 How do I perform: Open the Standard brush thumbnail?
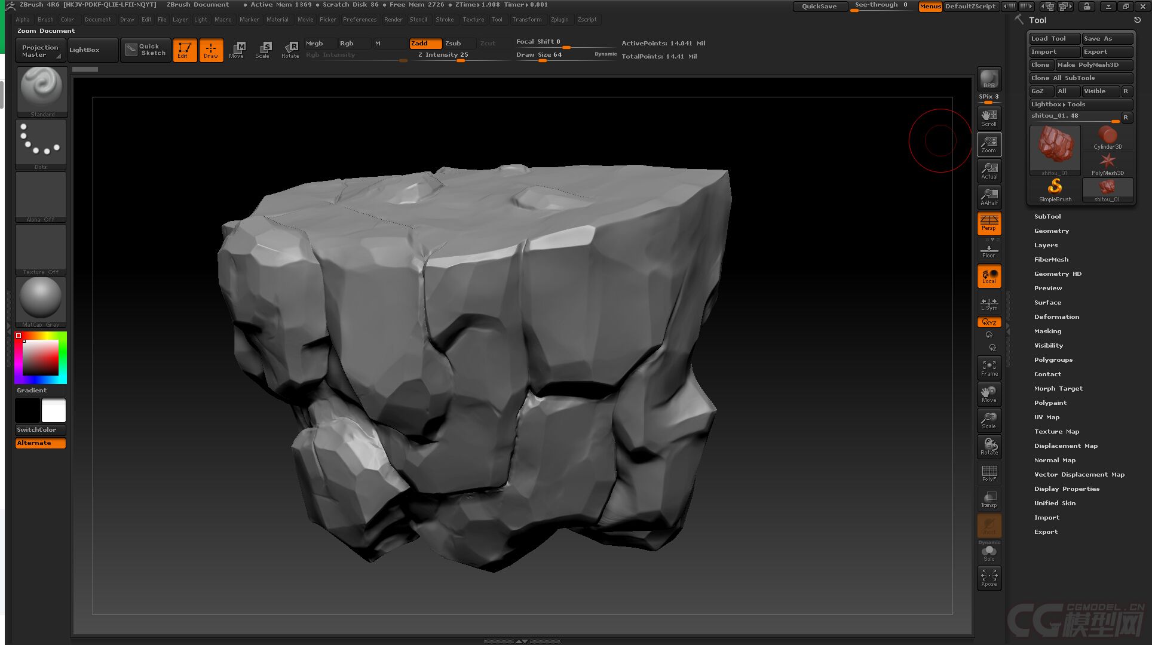41,91
